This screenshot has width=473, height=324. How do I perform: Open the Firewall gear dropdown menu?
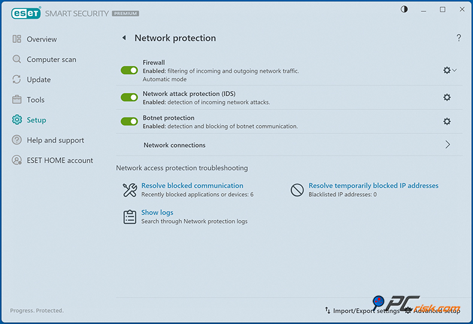tap(450, 71)
